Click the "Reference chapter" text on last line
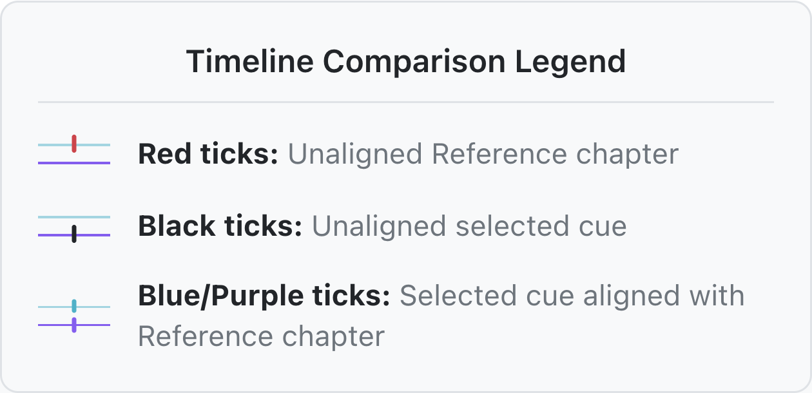 [262, 336]
